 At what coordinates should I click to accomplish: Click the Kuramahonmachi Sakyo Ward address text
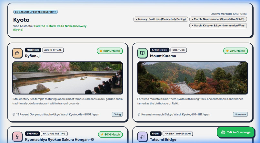(175, 114)
